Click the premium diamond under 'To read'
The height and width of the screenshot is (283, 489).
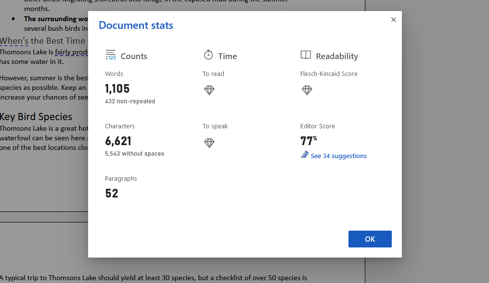coord(209,90)
